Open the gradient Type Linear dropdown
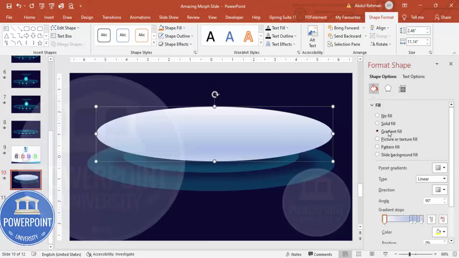The width and height of the screenshot is (459, 258). point(432,179)
